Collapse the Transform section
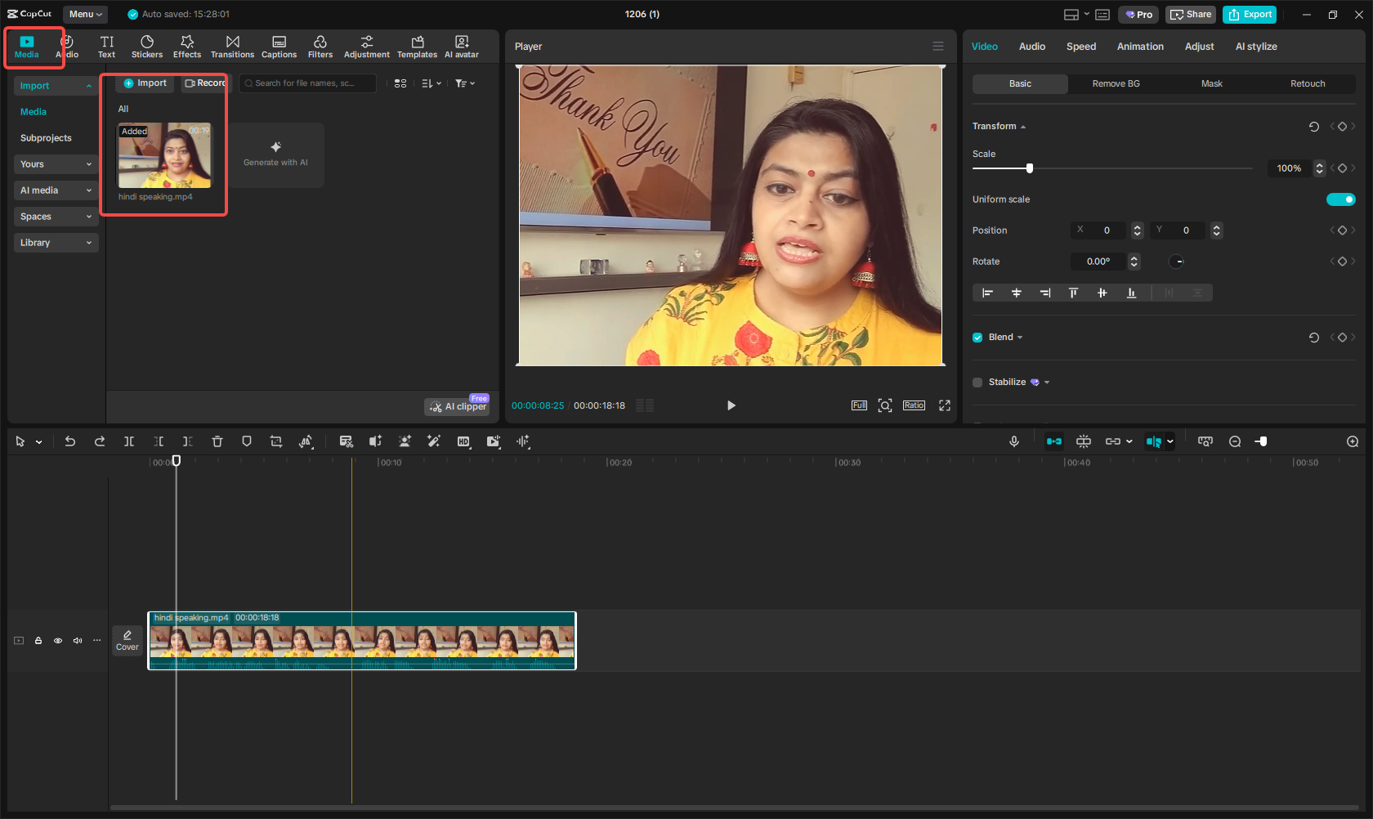 coord(1021,126)
